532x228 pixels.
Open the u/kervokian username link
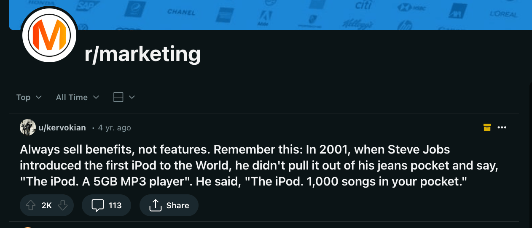tap(62, 127)
